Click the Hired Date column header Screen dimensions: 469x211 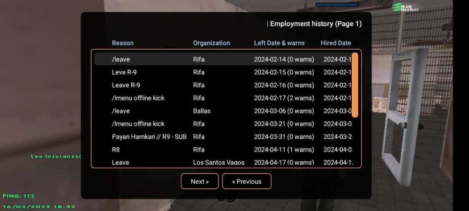[336, 43]
